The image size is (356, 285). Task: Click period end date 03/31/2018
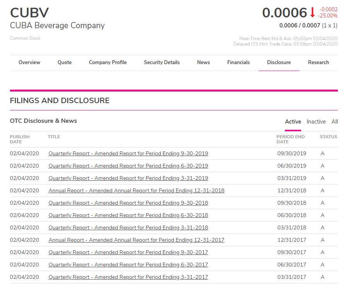click(292, 227)
